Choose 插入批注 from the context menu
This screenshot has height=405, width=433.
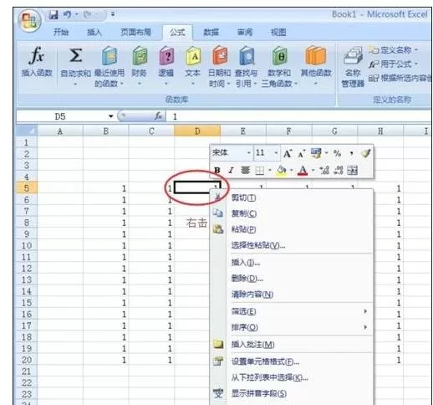pos(252,345)
